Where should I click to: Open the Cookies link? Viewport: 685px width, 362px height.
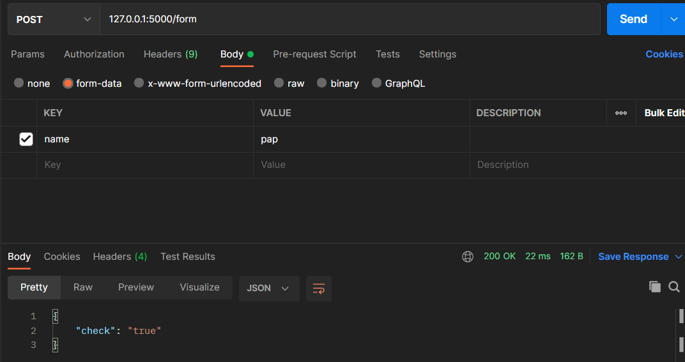(x=664, y=54)
